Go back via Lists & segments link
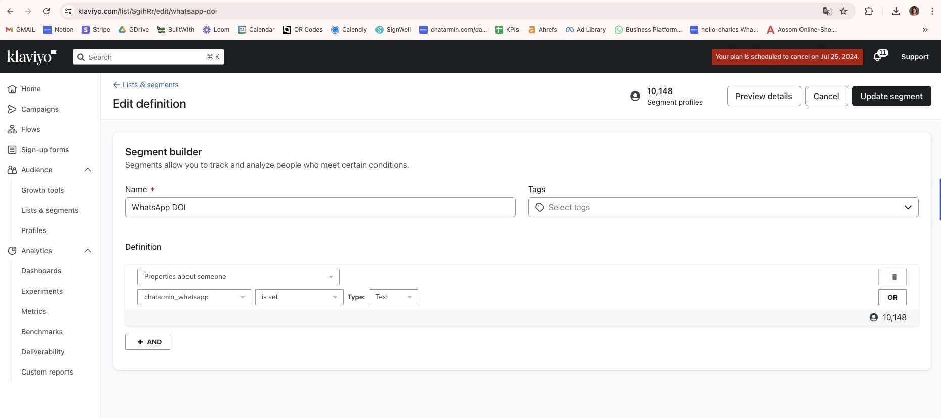This screenshot has width=941, height=418. [146, 85]
